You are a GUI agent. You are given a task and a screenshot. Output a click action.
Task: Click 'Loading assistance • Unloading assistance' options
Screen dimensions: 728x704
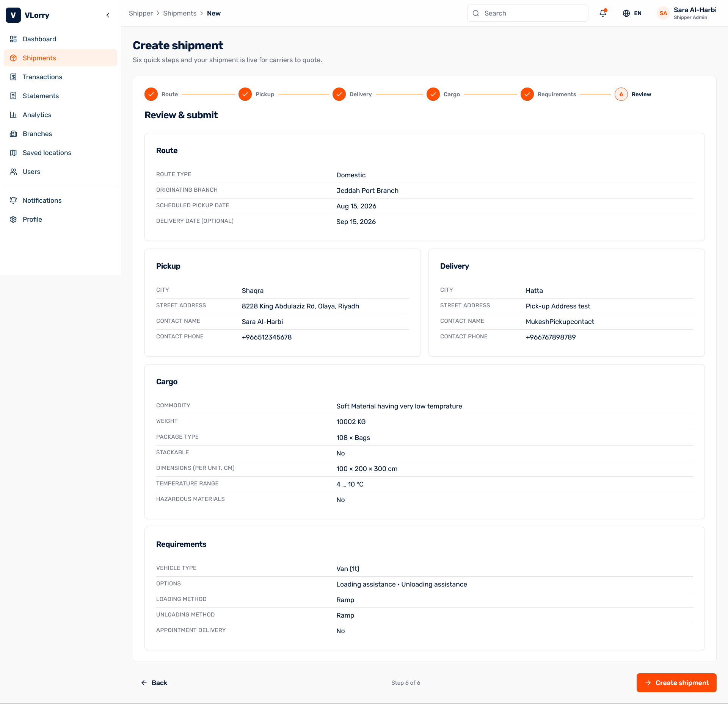(402, 584)
